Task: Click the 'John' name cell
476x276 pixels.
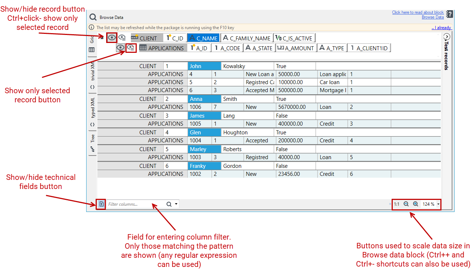Action: (x=204, y=66)
